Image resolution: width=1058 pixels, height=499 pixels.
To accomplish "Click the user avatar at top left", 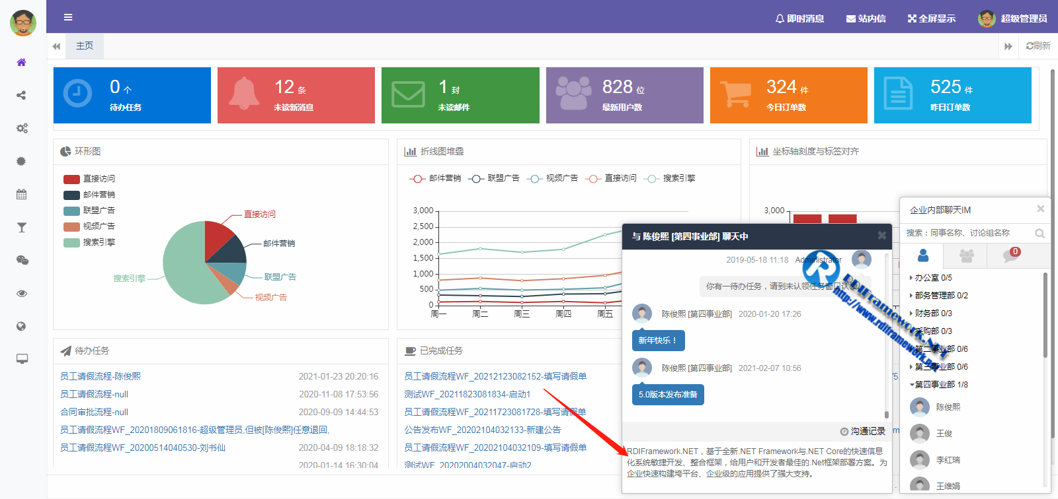I will click(23, 22).
